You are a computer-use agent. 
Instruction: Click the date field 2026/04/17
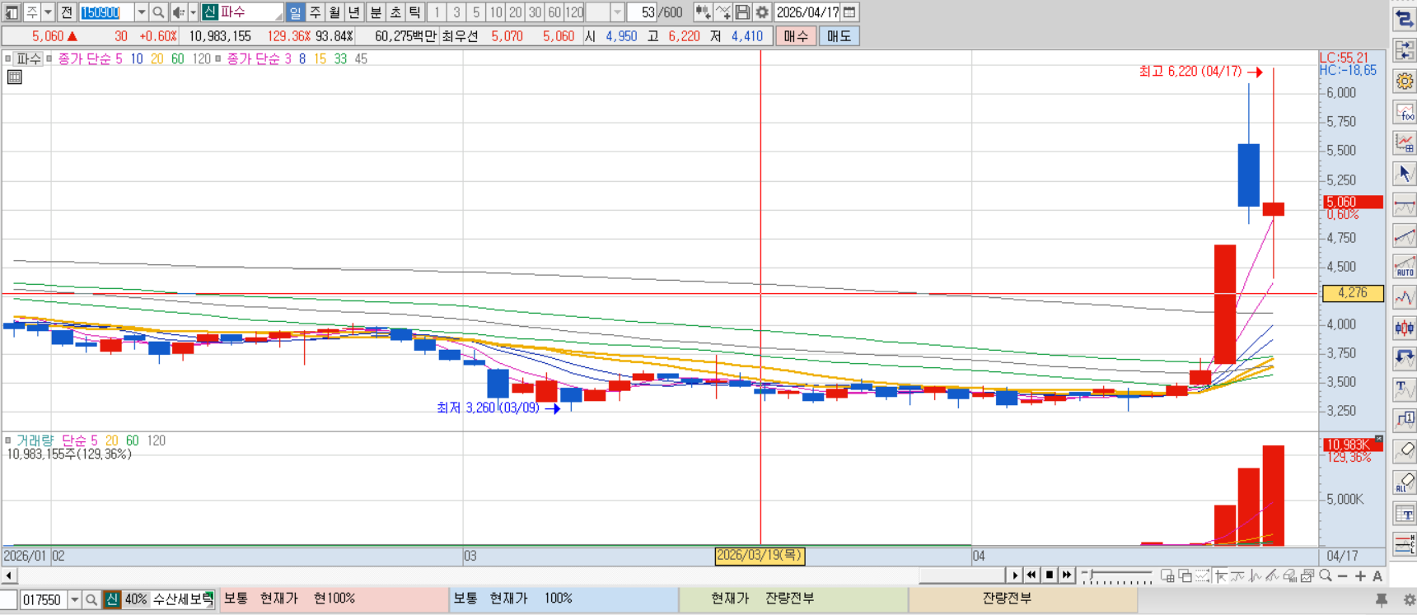click(x=807, y=12)
